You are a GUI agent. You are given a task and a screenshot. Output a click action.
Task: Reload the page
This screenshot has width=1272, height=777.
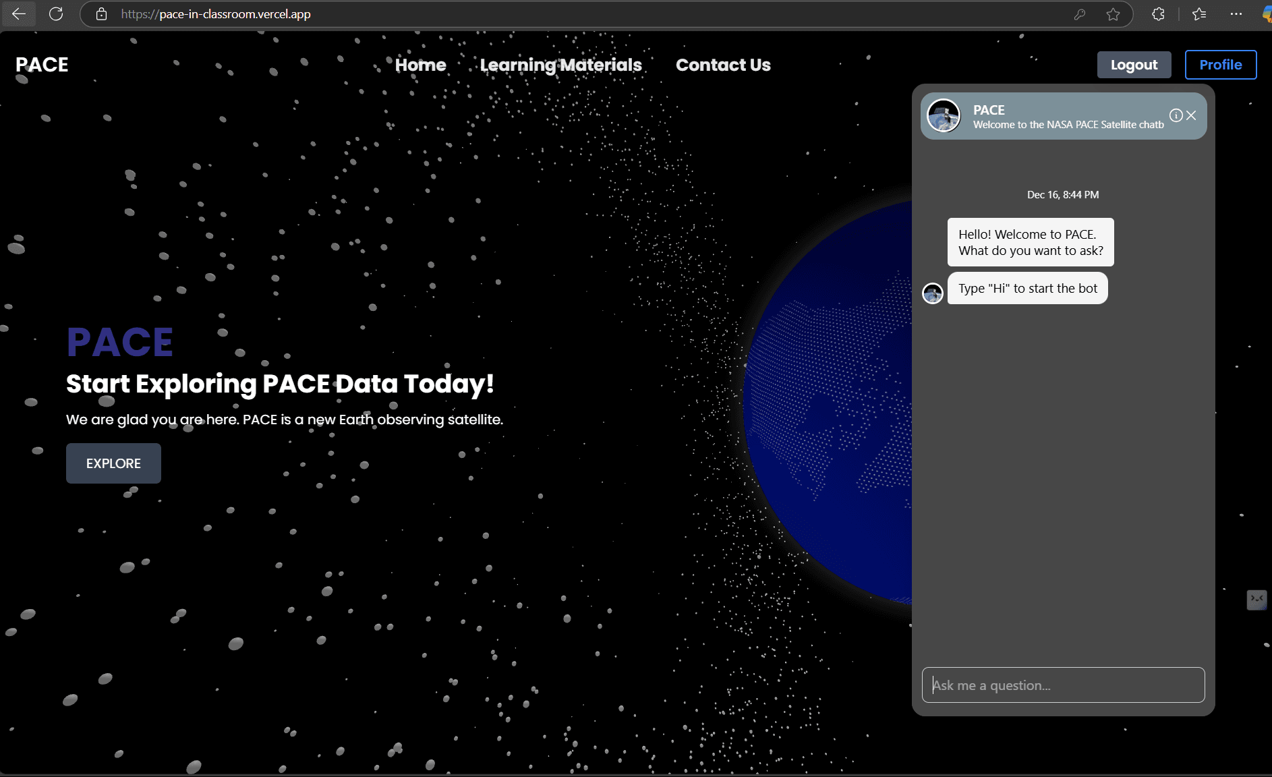(57, 13)
